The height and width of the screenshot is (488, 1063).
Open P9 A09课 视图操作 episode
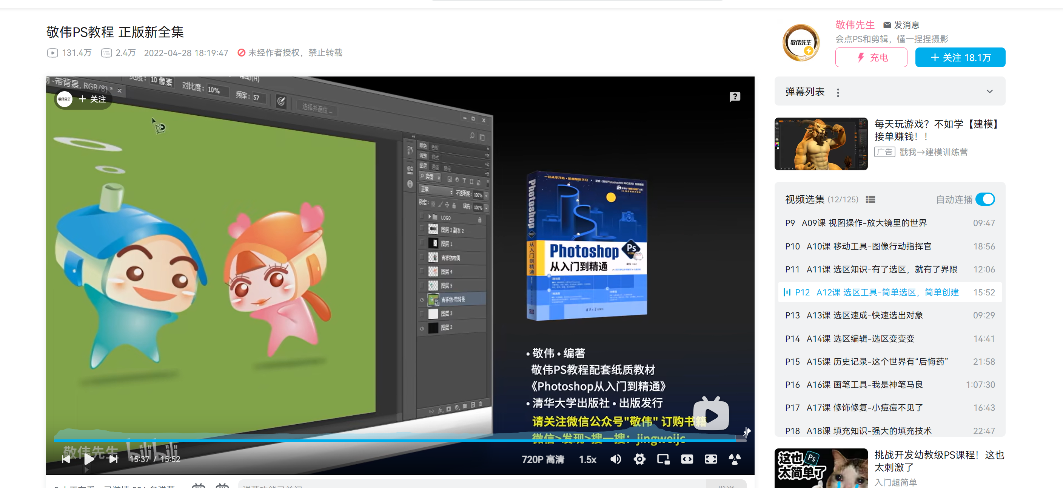(890, 223)
